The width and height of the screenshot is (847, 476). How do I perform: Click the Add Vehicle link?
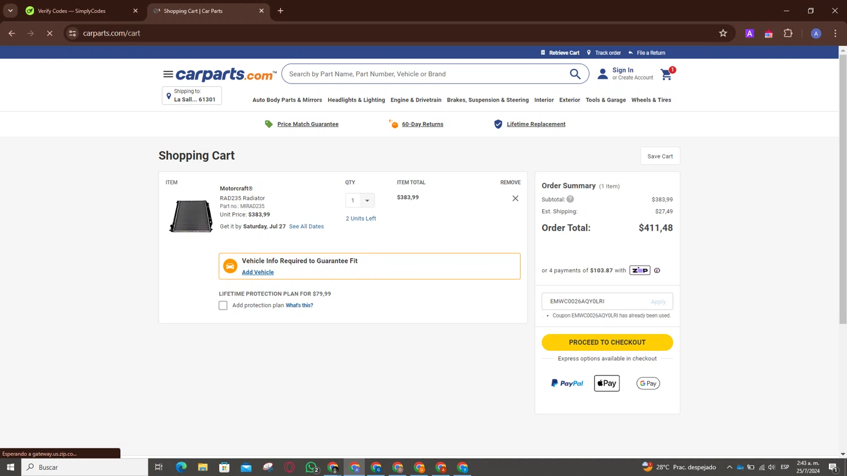[x=257, y=272]
